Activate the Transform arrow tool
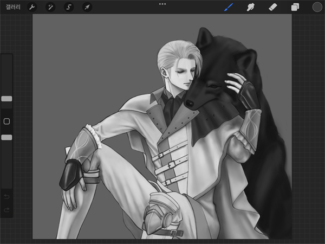 coord(87,7)
